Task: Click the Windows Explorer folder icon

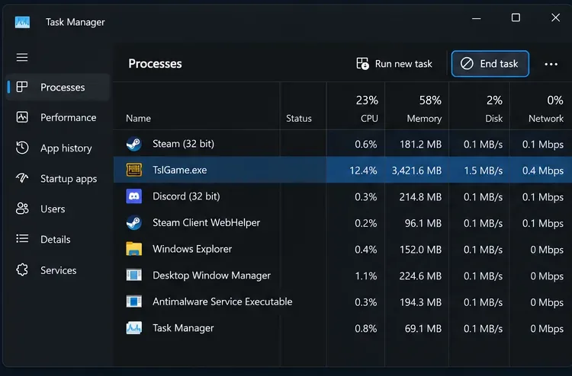Action: click(134, 249)
